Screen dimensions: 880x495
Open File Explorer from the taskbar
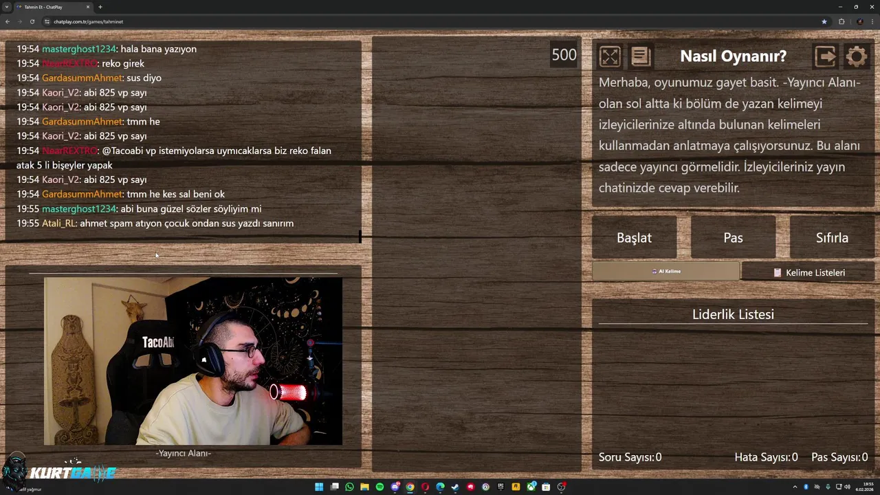(x=364, y=487)
